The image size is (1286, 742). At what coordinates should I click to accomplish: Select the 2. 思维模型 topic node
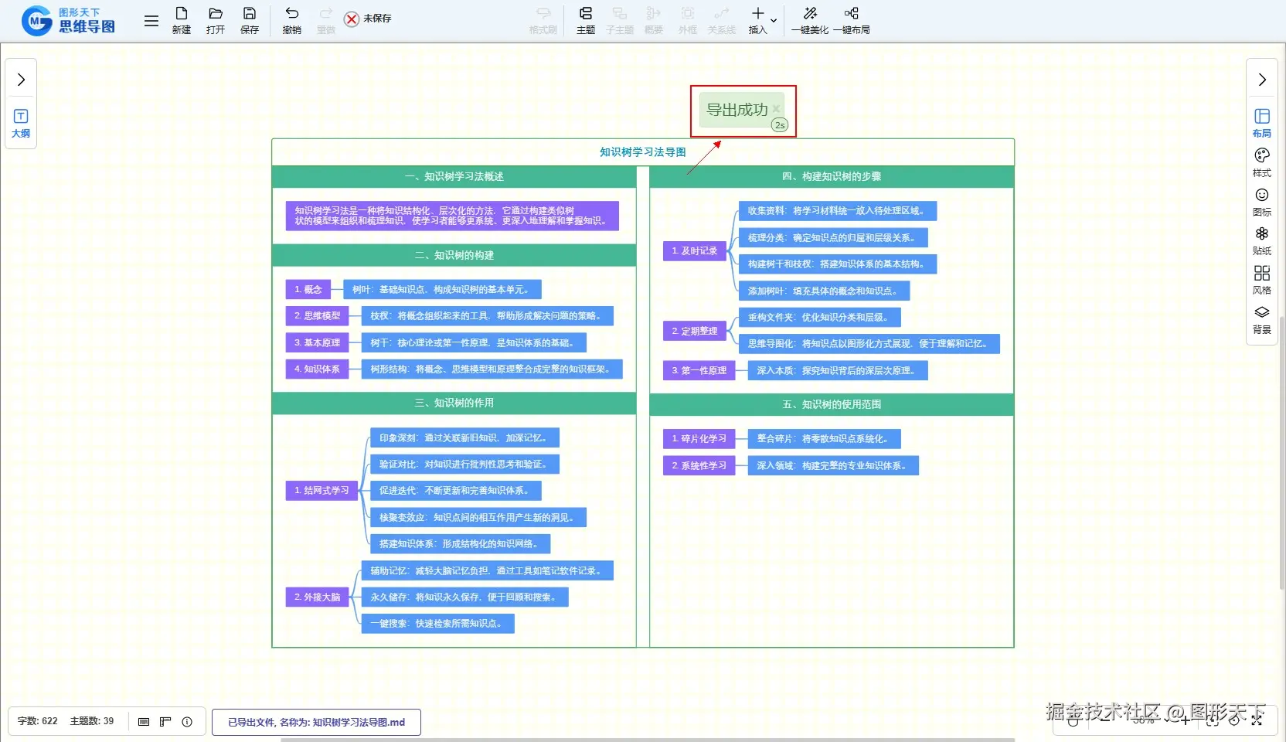coord(317,316)
